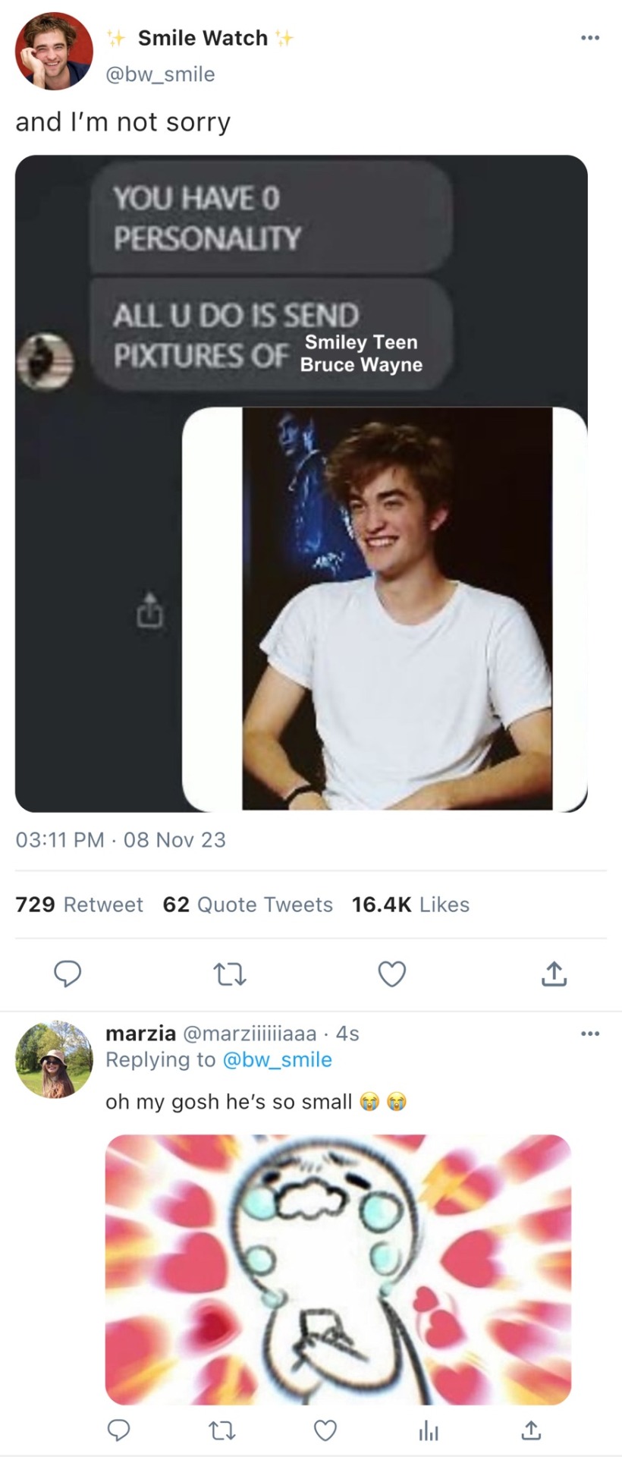Share the main tweet
This screenshot has width=622, height=1457.
click(x=554, y=974)
